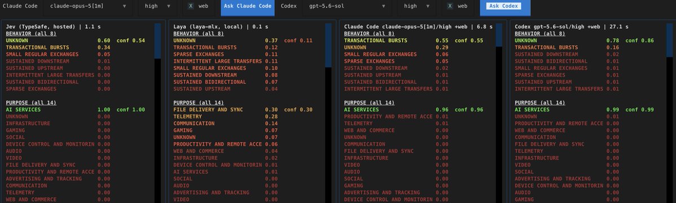Select ADVERTISING AND TRACKING row in Jev panel
The height and width of the screenshot is (203, 676).
(x=58, y=178)
